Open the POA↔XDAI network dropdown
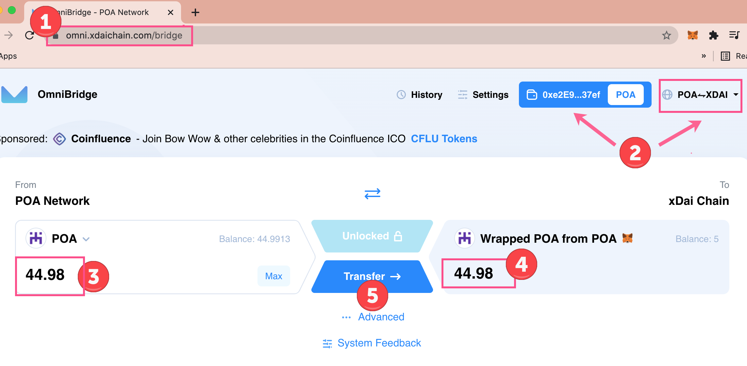The height and width of the screenshot is (366, 747). point(700,95)
